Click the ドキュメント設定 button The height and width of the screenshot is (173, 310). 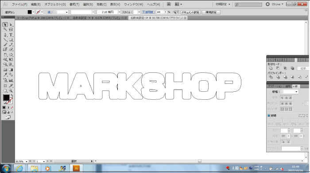pos(190,12)
